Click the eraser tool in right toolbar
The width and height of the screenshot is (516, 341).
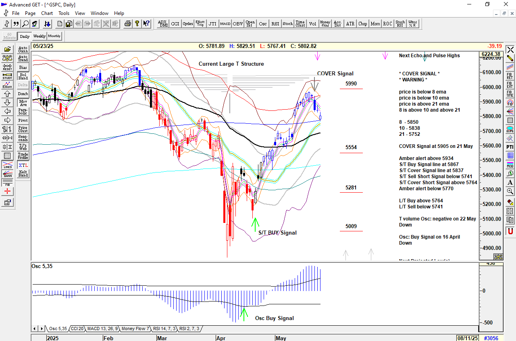pos(510,202)
